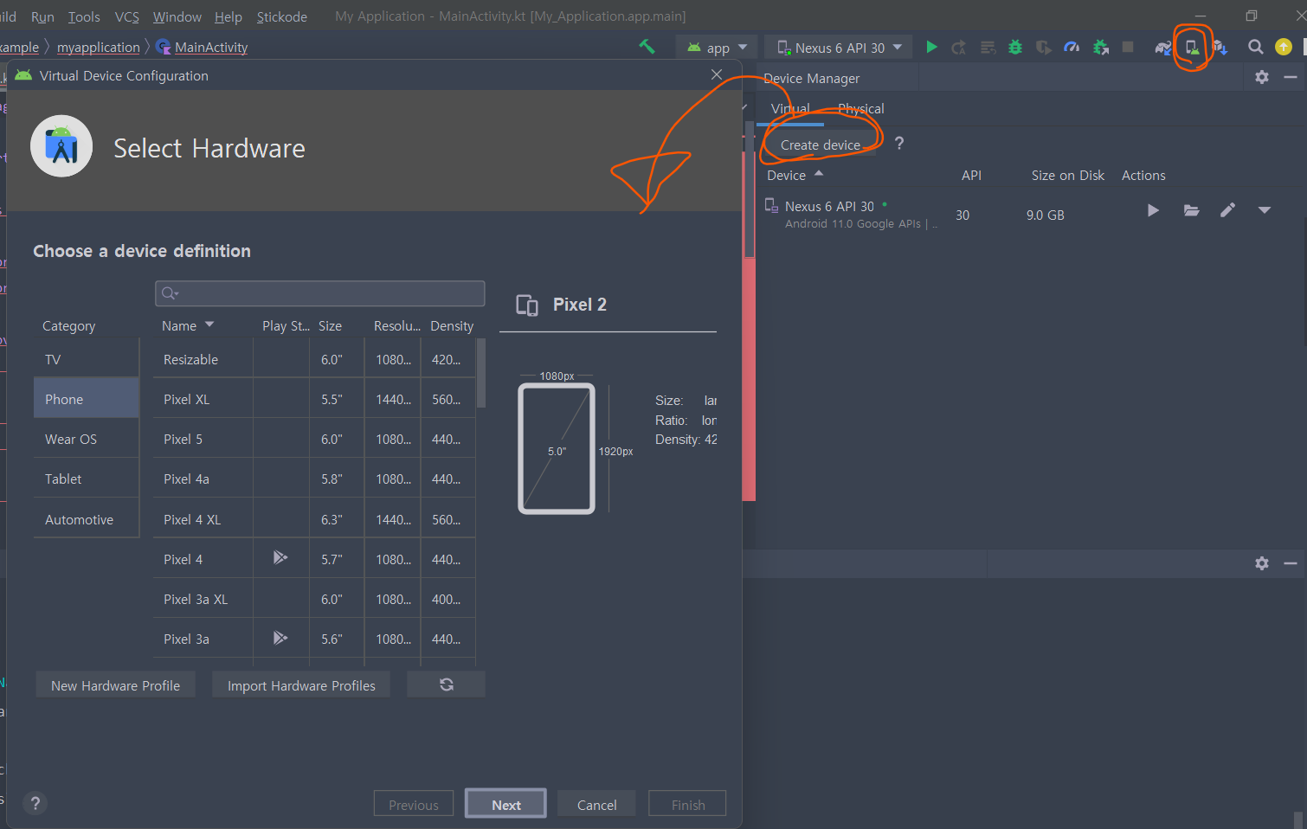Show Nexus 6 AVD files on disk
The height and width of the screenshot is (829, 1307).
[x=1192, y=210]
